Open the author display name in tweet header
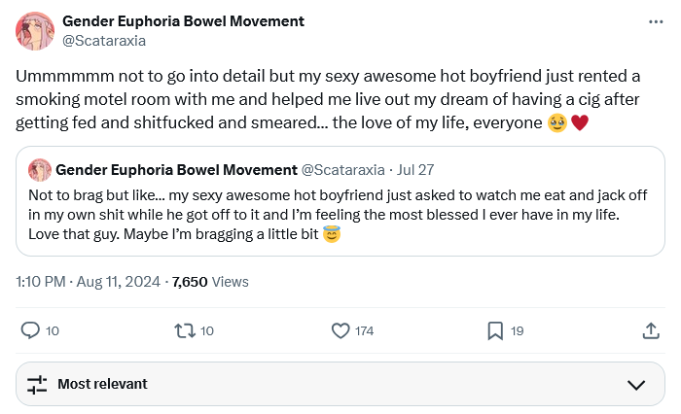Screen dimensions: 681x414 tap(183, 21)
